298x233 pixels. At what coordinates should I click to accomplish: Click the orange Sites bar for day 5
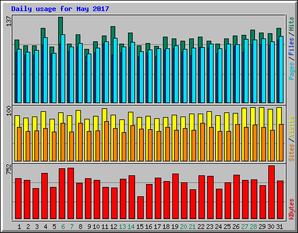[x=54, y=146]
